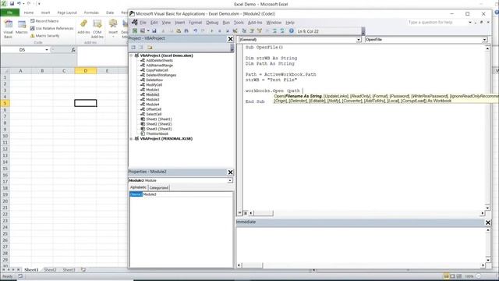Click the blue Help question mark icon
The image size is (499, 281).
[291, 31]
